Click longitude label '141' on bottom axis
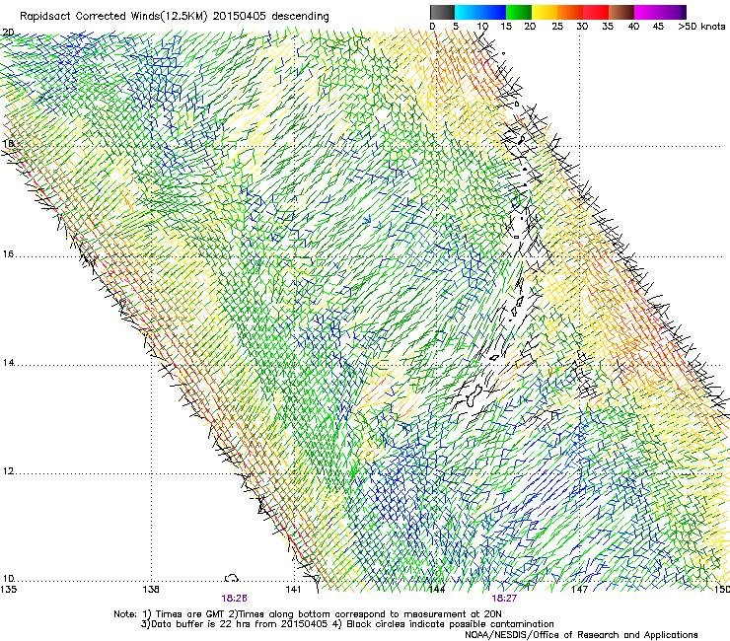This screenshot has height=641, width=730. click(293, 590)
